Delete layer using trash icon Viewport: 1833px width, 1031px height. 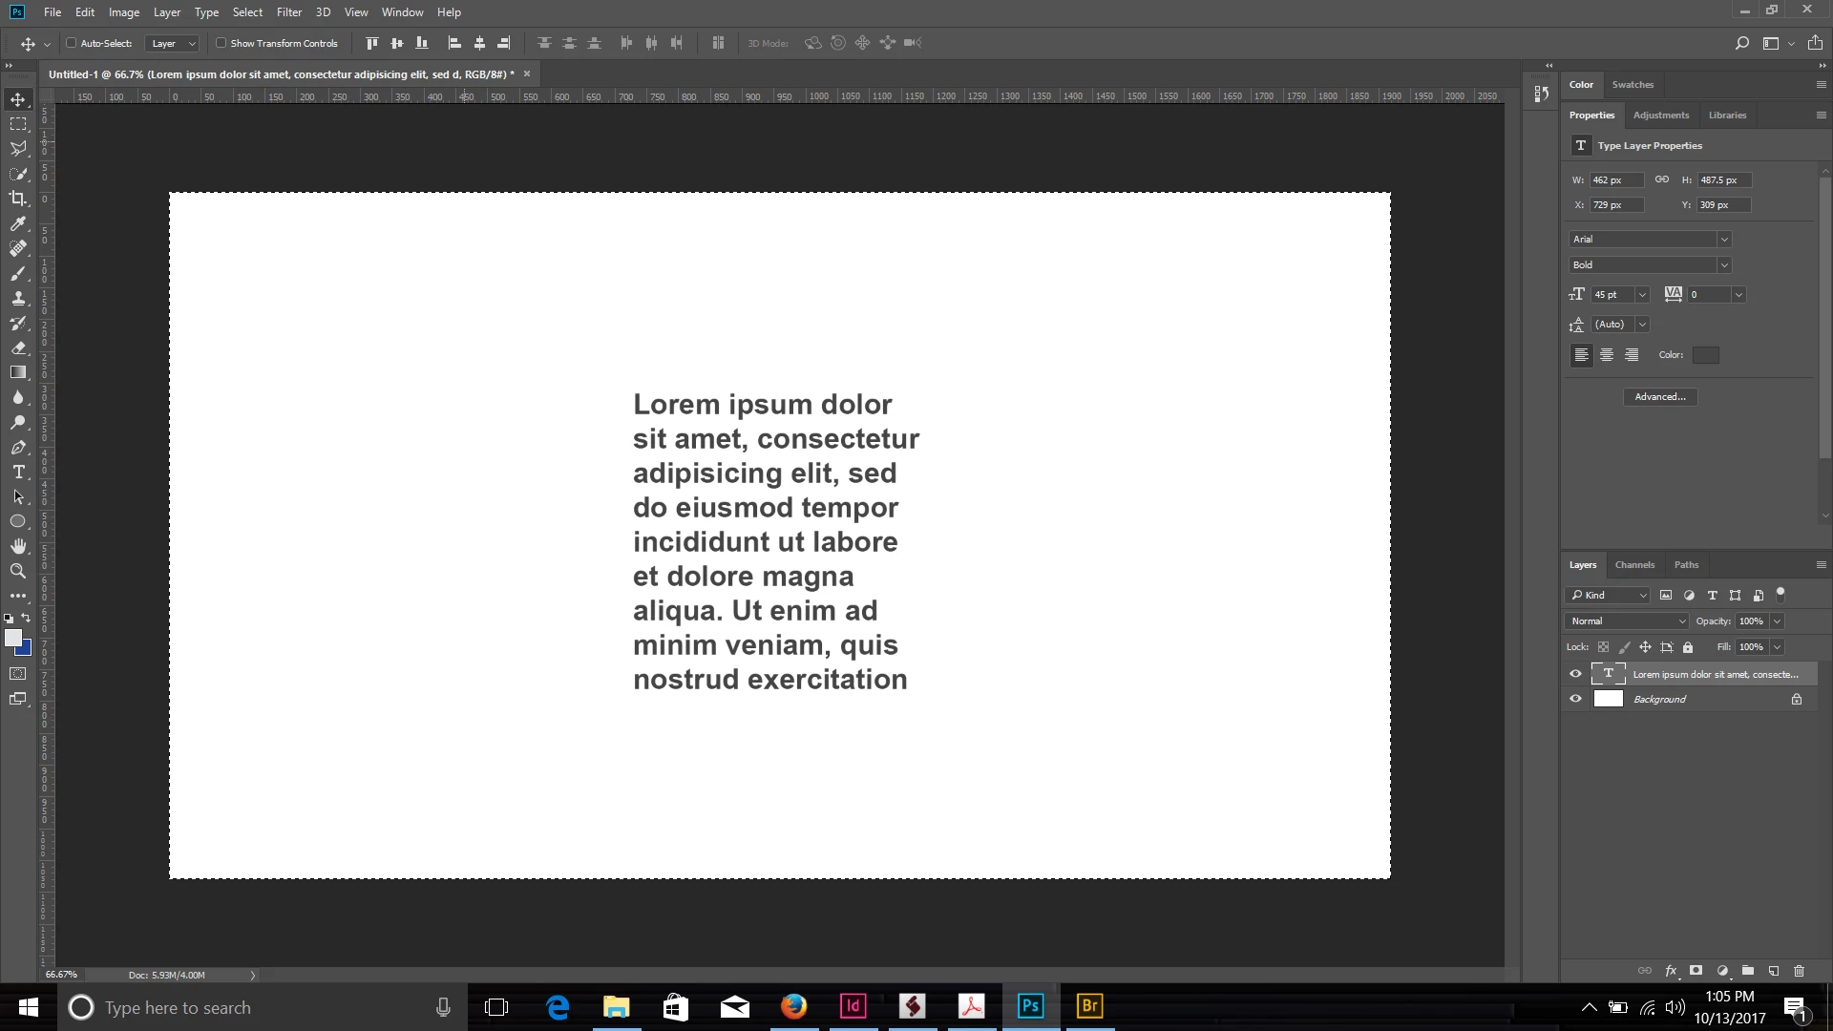[1799, 971]
